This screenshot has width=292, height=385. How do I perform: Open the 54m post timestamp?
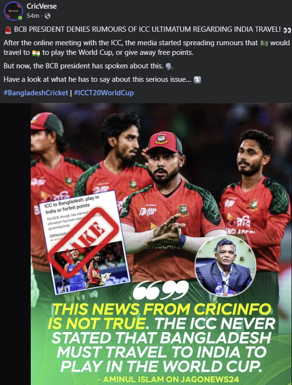tap(33, 16)
